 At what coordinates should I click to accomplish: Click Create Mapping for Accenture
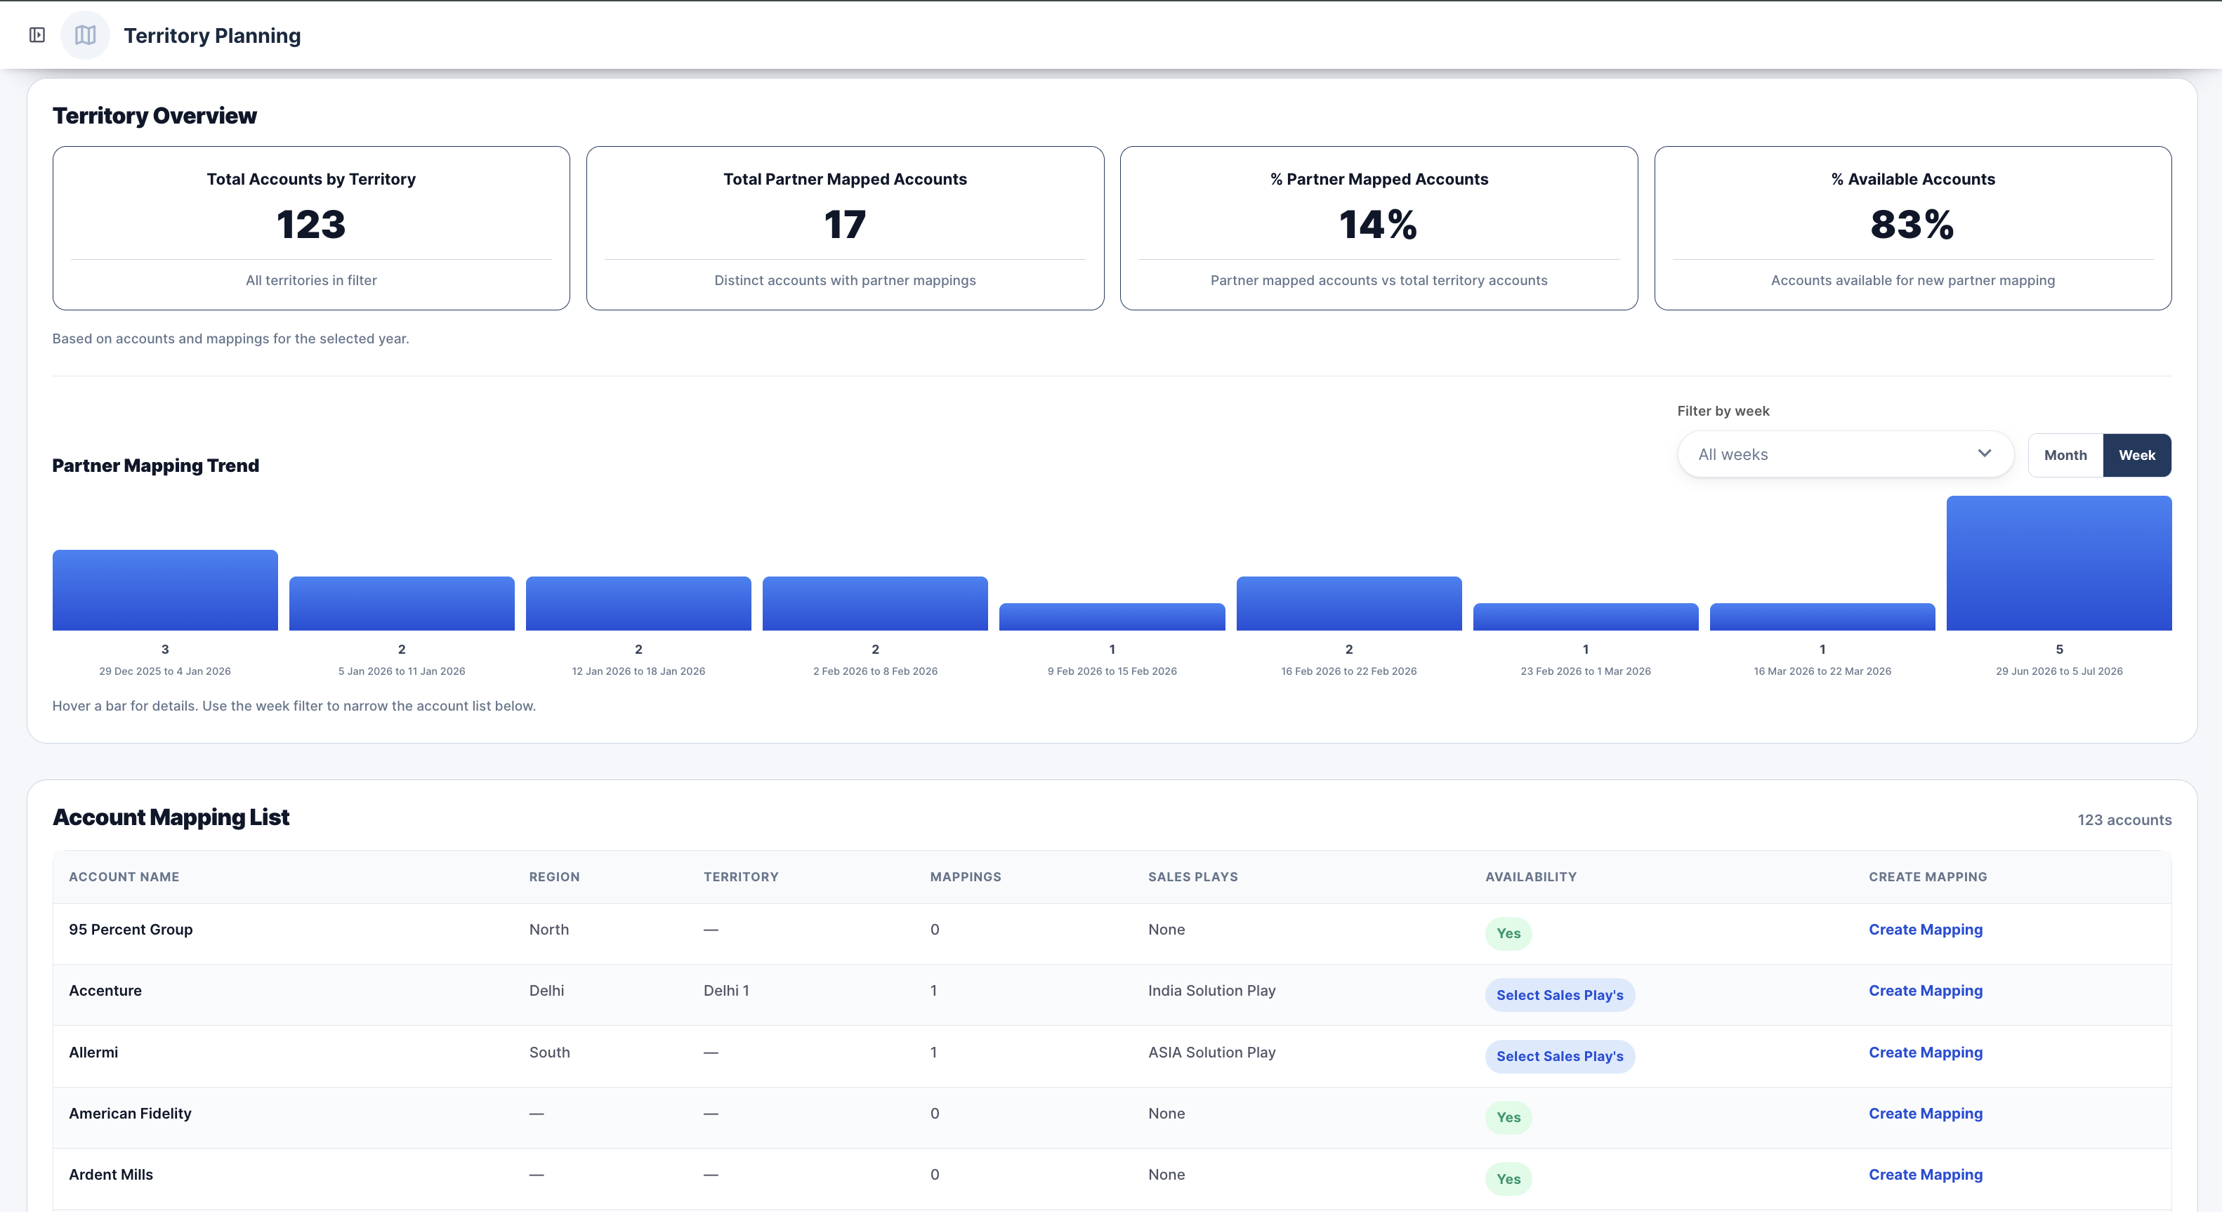pyautogui.click(x=1925, y=992)
